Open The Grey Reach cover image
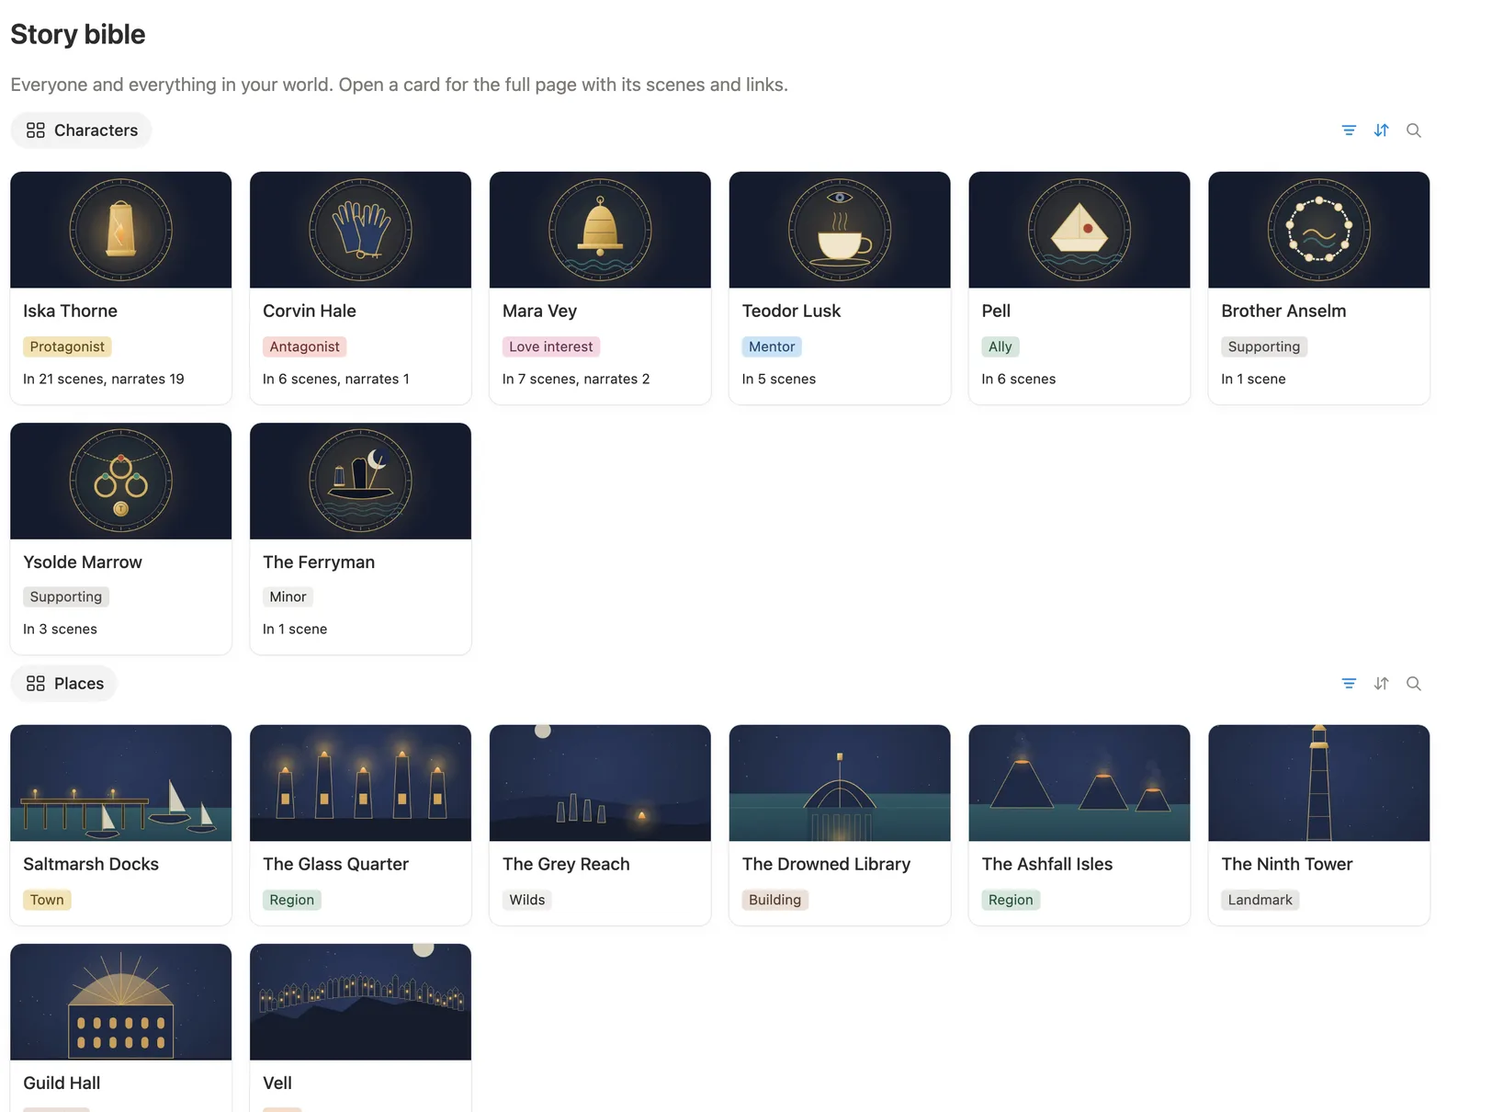1492x1112 pixels. [600, 783]
